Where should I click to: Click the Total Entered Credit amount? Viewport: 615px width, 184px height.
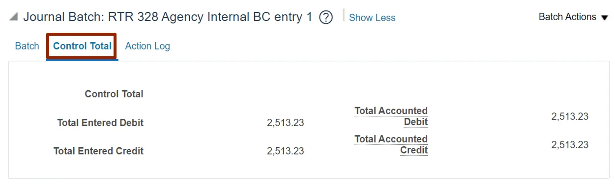286,151
